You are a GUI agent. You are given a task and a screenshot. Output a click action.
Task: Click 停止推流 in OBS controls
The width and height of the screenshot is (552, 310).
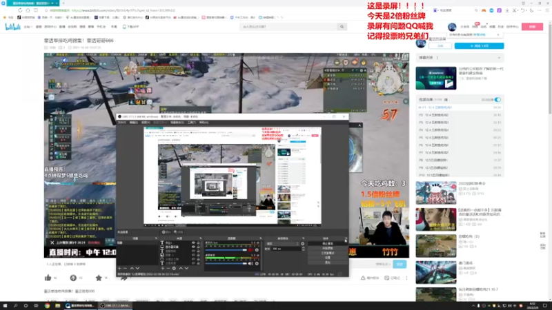[x=327, y=244]
